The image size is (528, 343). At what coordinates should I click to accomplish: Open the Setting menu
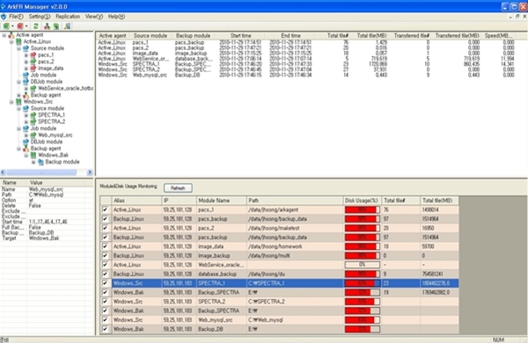40,17
